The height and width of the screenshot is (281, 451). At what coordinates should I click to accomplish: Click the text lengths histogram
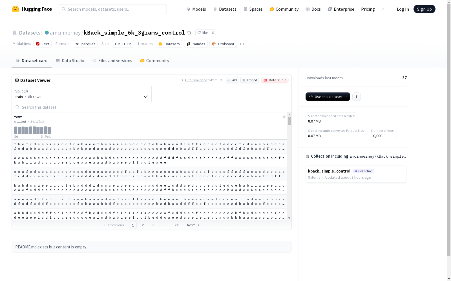(32, 130)
